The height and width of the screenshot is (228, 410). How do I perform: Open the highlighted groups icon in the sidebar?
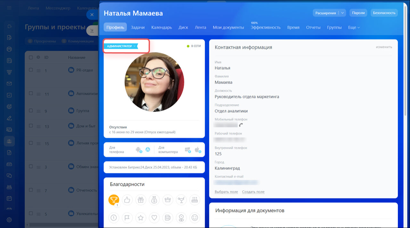[9, 141]
